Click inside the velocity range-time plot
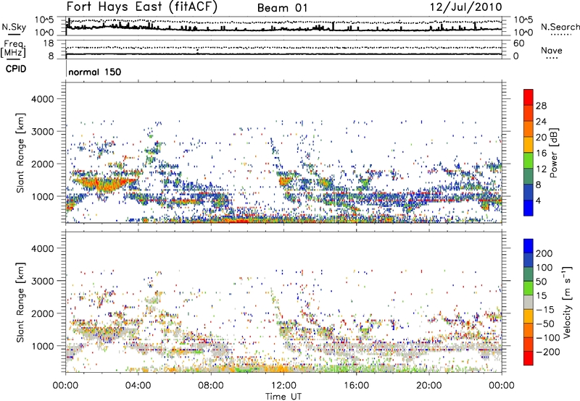 pos(283,302)
